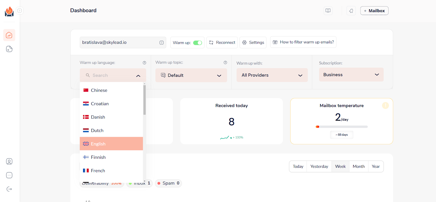436x202 pixels.
Task: Open the book guide icon in header
Action: click(x=328, y=11)
